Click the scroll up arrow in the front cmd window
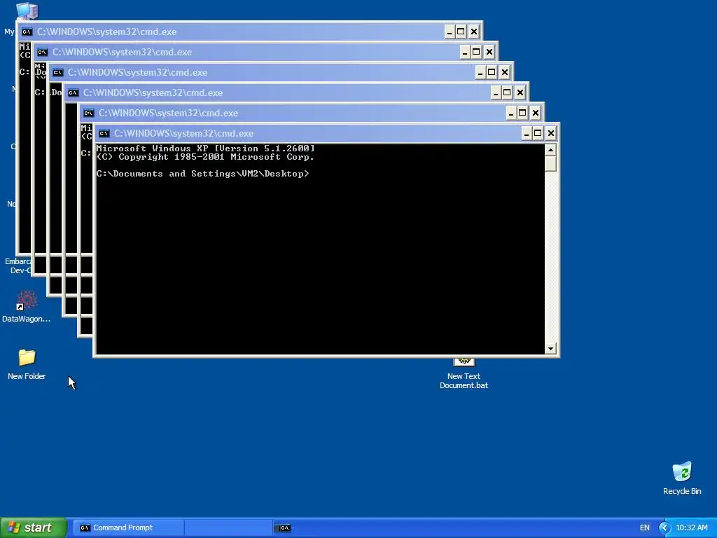The width and height of the screenshot is (717, 538). (550, 150)
